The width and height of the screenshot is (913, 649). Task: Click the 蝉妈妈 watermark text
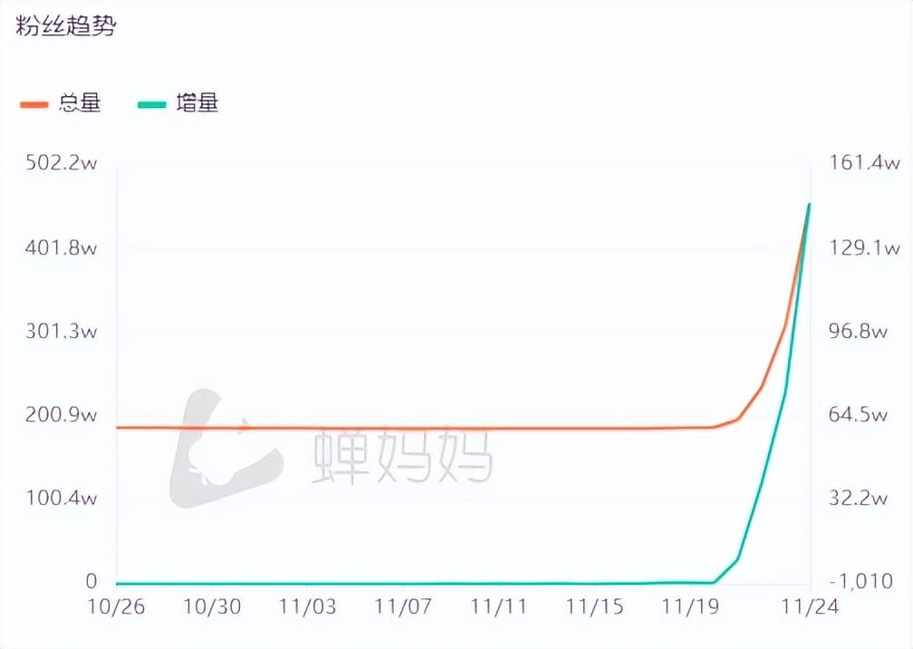pyautogui.click(x=403, y=453)
